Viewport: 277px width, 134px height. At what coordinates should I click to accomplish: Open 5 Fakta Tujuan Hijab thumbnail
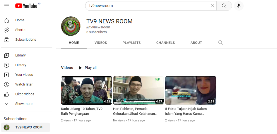(x=191, y=90)
